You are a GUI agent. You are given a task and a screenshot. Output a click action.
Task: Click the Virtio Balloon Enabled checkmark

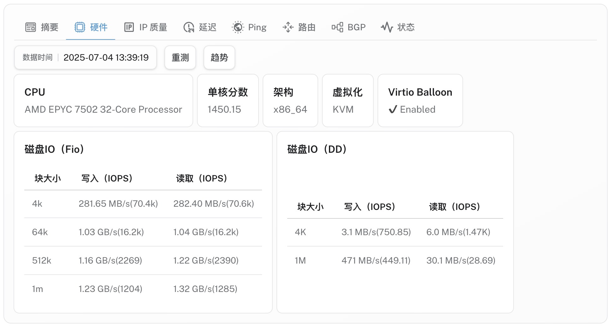[x=392, y=110]
